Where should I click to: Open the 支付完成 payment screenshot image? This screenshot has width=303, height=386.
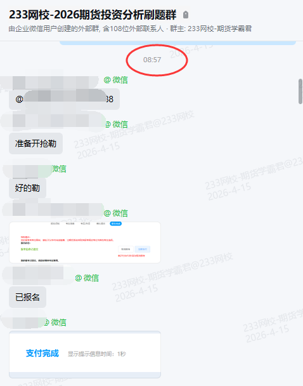coord(85,354)
